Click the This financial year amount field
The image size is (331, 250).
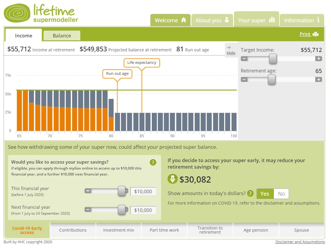(x=143, y=191)
